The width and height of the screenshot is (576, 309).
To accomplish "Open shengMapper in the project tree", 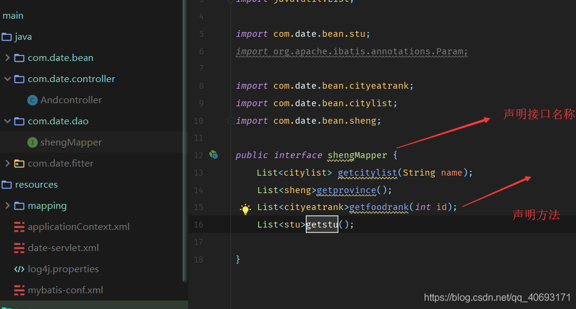I will (71, 142).
